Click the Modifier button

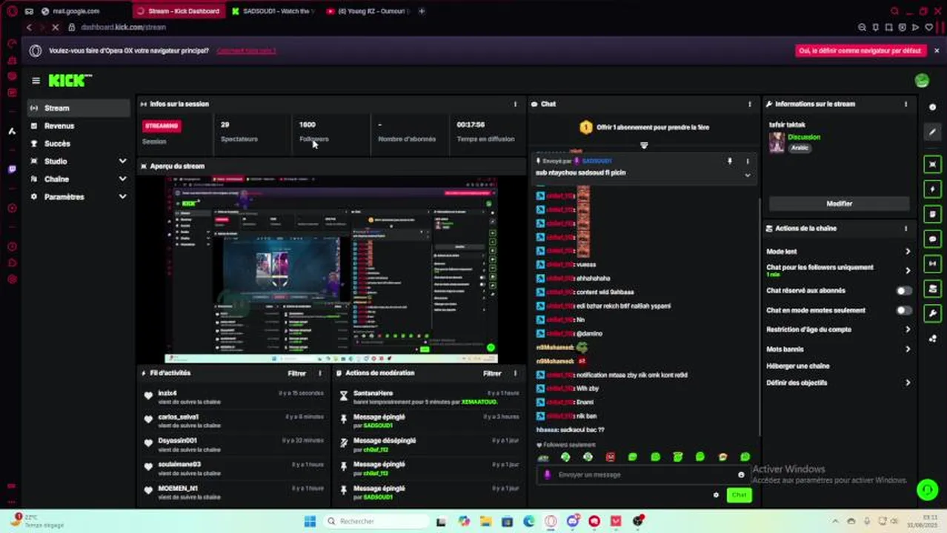(x=839, y=204)
